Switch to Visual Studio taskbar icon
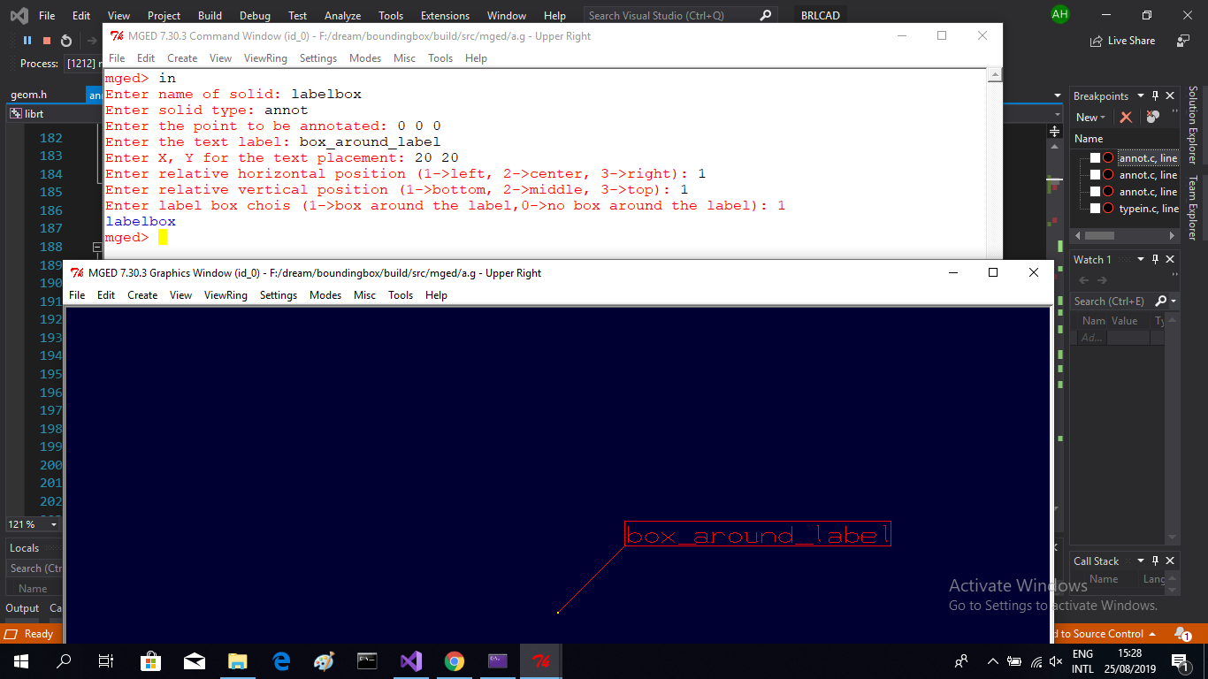The height and width of the screenshot is (679, 1208). pyautogui.click(x=410, y=661)
